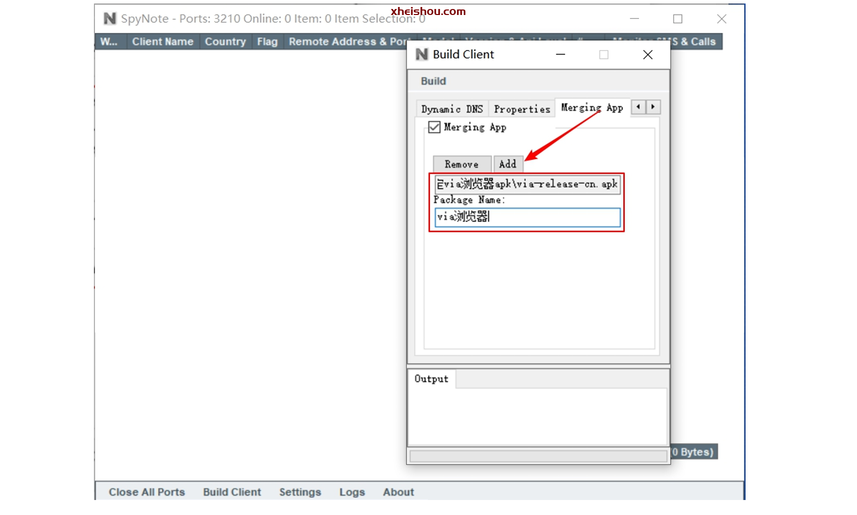Click Close All Ports in SpyNote window
The image size is (857, 515).
point(147,492)
